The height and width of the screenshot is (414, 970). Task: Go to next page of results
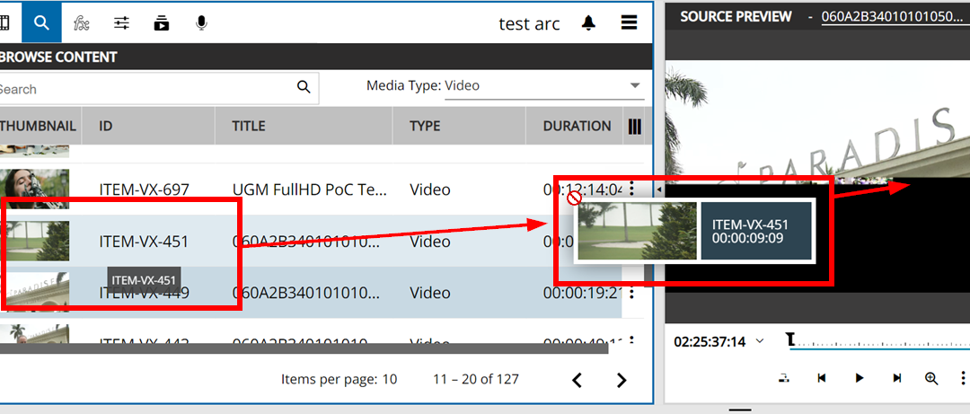[621, 380]
